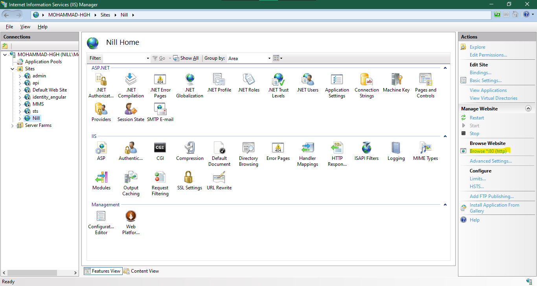Collapse the Sites tree node

pyautogui.click(x=13, y=69)
